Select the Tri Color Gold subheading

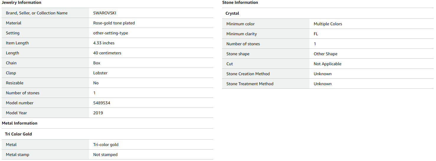[x=18, y=134]
